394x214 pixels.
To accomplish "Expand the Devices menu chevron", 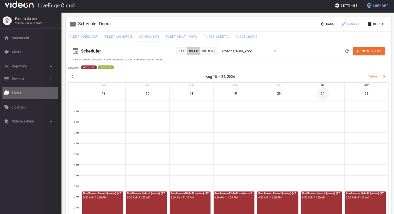I will coord(51,79).
